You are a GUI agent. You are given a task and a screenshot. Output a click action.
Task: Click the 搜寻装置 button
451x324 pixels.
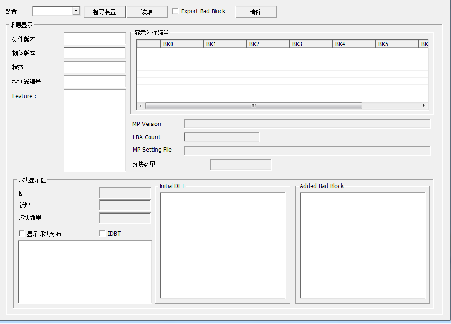point(105,12)
